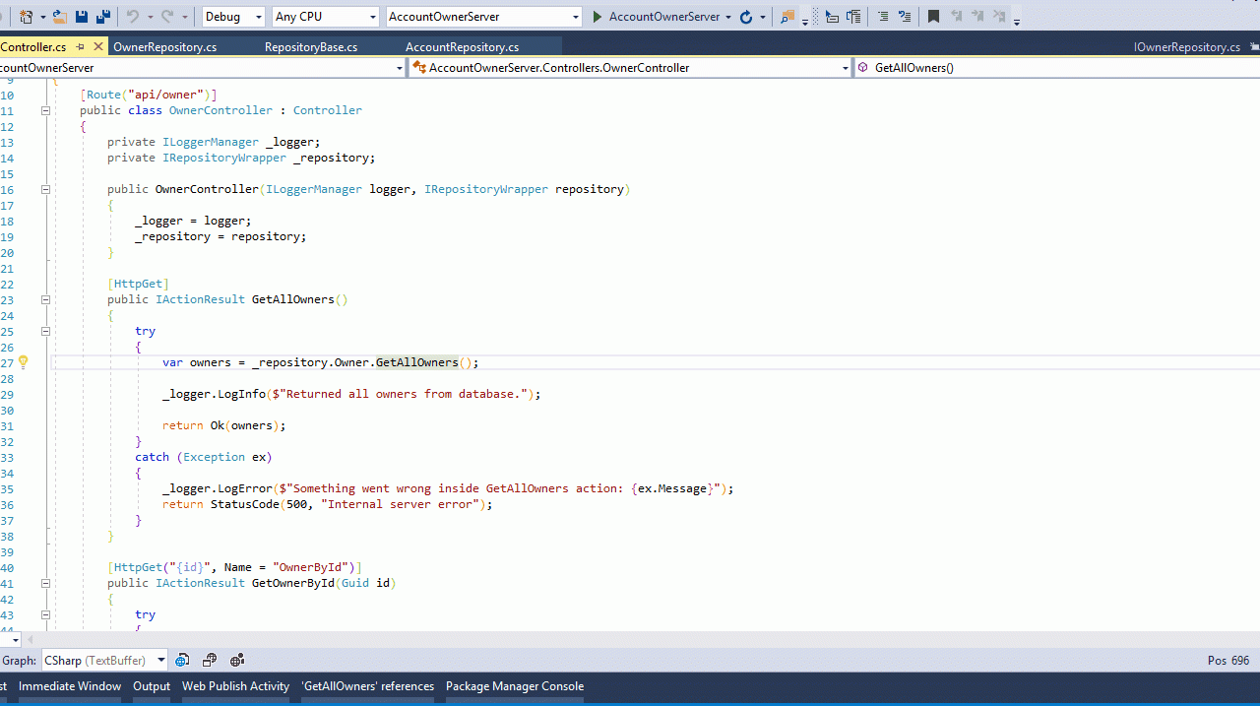
Task: Click the Comment out selected lines icon
Action: click(x=881, y=17)
